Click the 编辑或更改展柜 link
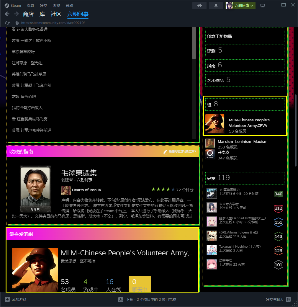 click(182, 151)
